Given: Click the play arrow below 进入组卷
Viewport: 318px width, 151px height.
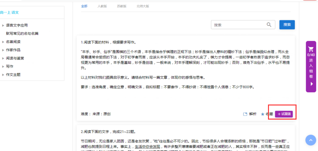Looking at the screenshot, I should click(x=311, y=84).
